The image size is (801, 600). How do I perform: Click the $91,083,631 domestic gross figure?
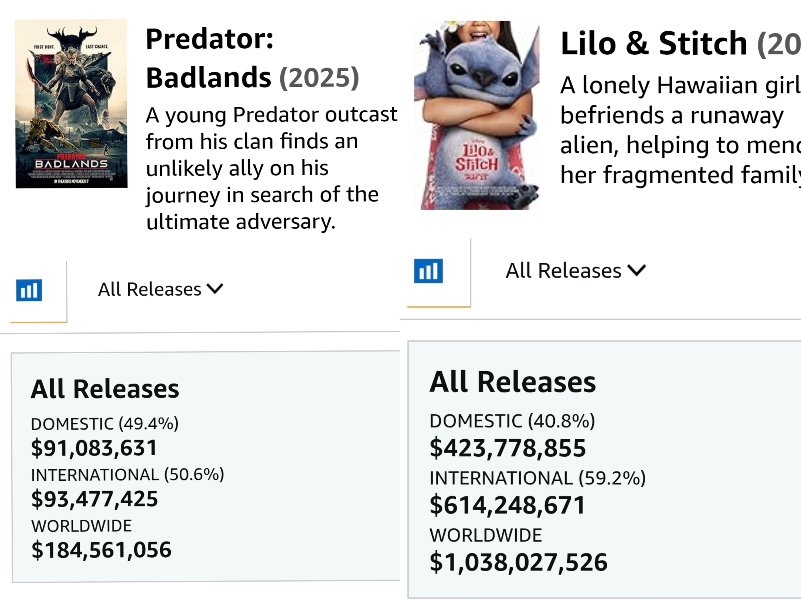[x=94, y=448]
